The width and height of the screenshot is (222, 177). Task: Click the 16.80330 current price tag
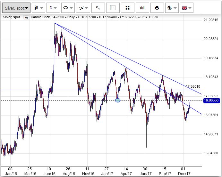click(x=211, y=101)
